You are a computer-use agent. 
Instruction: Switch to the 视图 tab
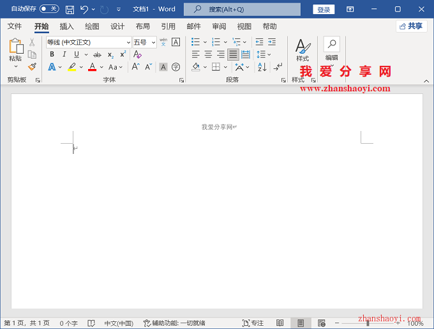coord(244,26)
